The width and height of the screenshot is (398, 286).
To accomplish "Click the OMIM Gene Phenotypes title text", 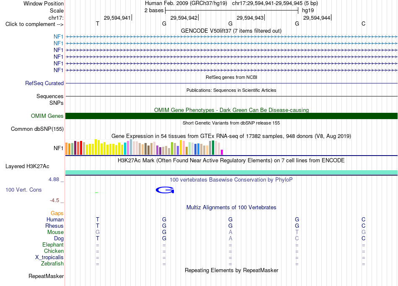I will pyautogui.click(x=231, y=110).
